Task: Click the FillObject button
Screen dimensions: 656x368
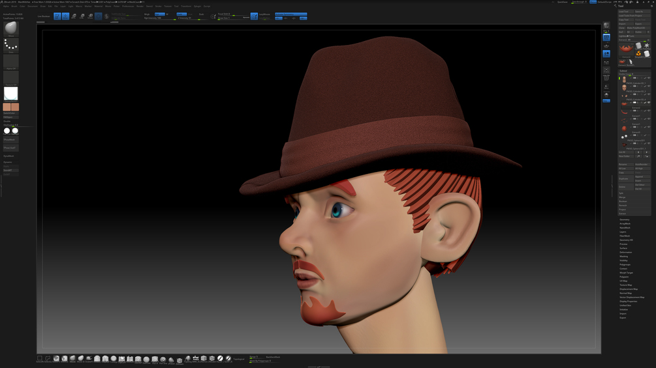Action: (11, 117)
